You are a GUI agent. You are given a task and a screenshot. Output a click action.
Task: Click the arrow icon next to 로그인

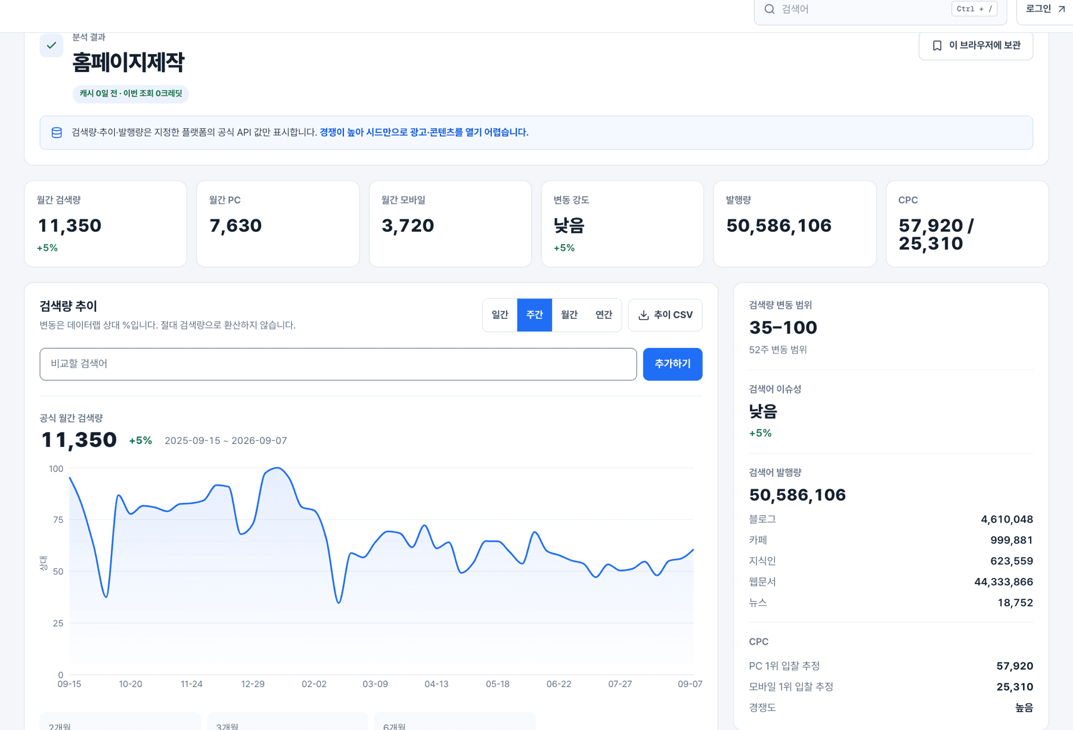(1061, 9)
